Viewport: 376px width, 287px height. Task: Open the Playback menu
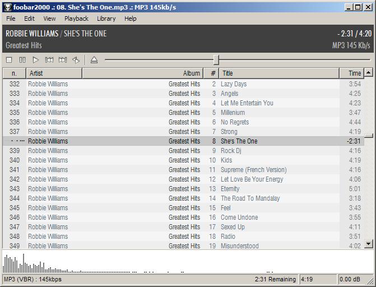tap(76, 18)
